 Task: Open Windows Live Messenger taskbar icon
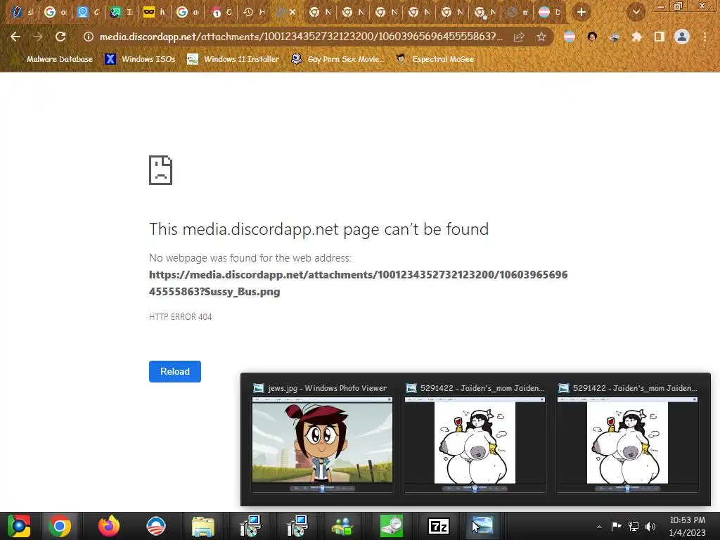pos(342,526)
